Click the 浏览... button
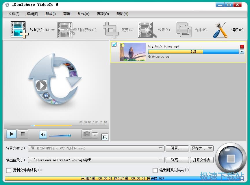This screenshot has width=250, height=185. point(177,160)
